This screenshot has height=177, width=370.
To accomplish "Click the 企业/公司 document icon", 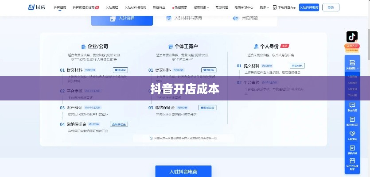I will (x=83, y=46).
